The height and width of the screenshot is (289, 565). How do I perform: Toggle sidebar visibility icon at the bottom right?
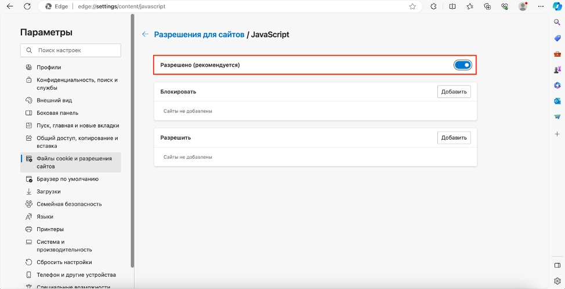[x=557, y=265]
